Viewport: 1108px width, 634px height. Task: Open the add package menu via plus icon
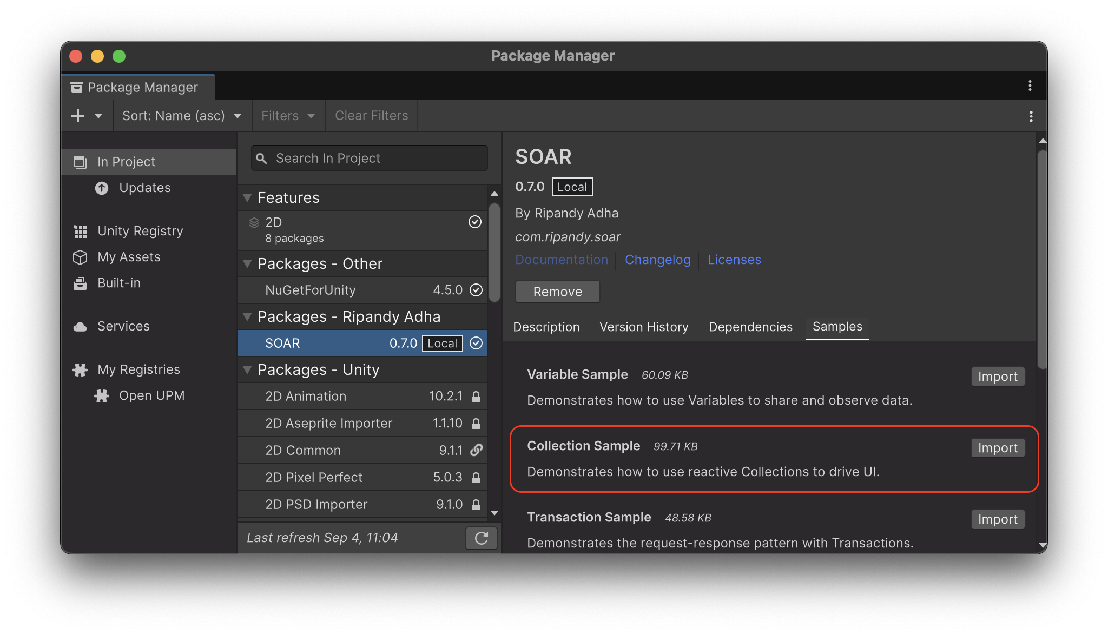coord(78,115)
